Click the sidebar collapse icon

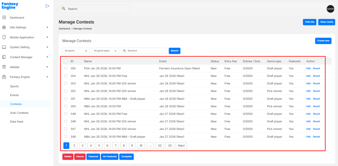coord(47,6)
